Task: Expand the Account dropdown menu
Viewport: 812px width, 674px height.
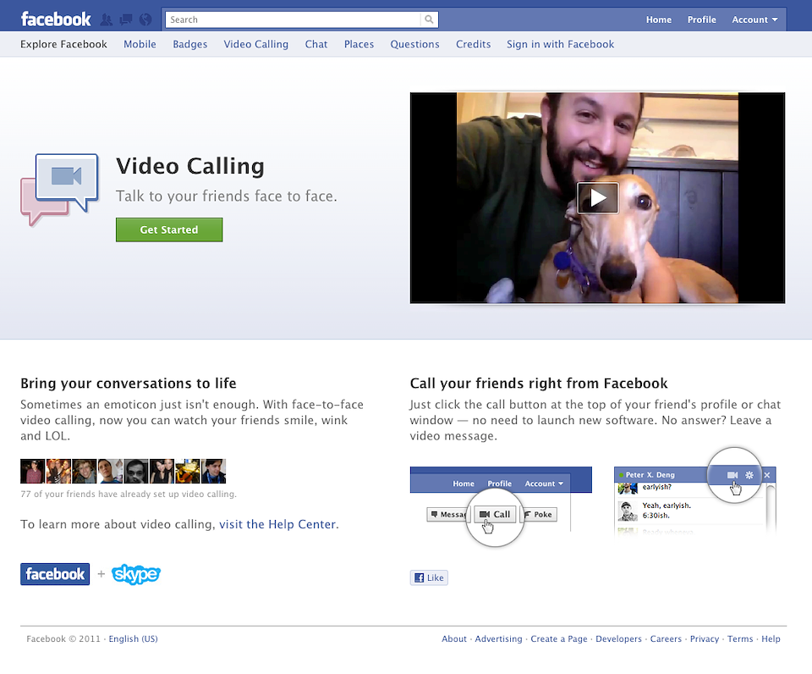Action: 754,19
